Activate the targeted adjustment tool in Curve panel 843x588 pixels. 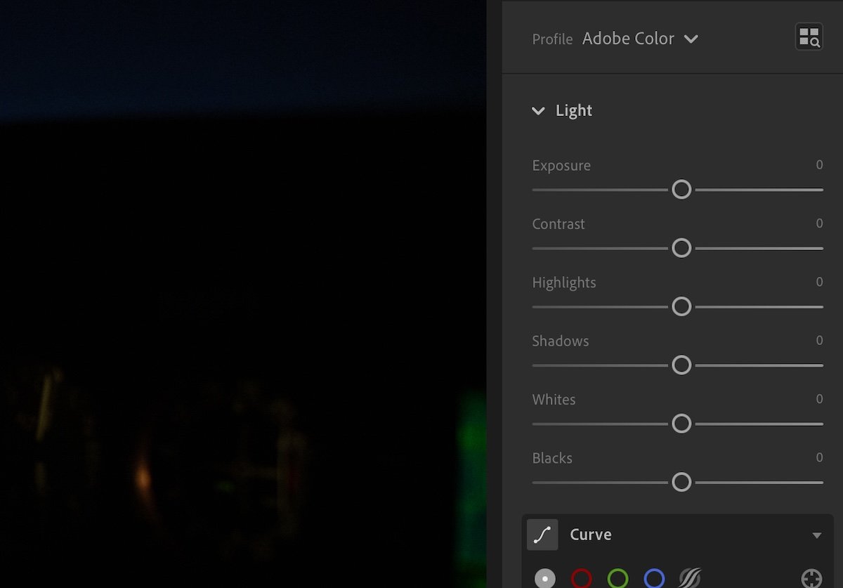(x=812, y=577)
